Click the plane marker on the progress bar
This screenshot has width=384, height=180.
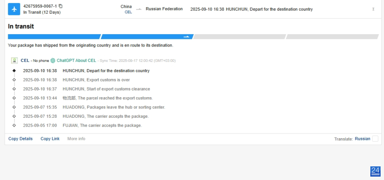click(x=186, y=37)
